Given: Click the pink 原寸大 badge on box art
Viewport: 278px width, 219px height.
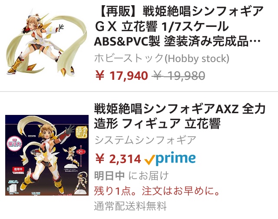Looking at the screenshot, I should 15,144.
